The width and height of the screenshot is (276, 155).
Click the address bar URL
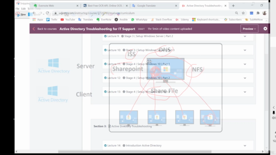pos(97,13)
